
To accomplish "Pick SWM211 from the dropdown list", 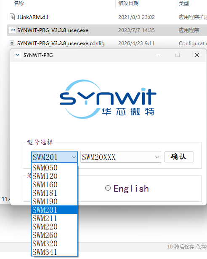I will coord(54,218).
